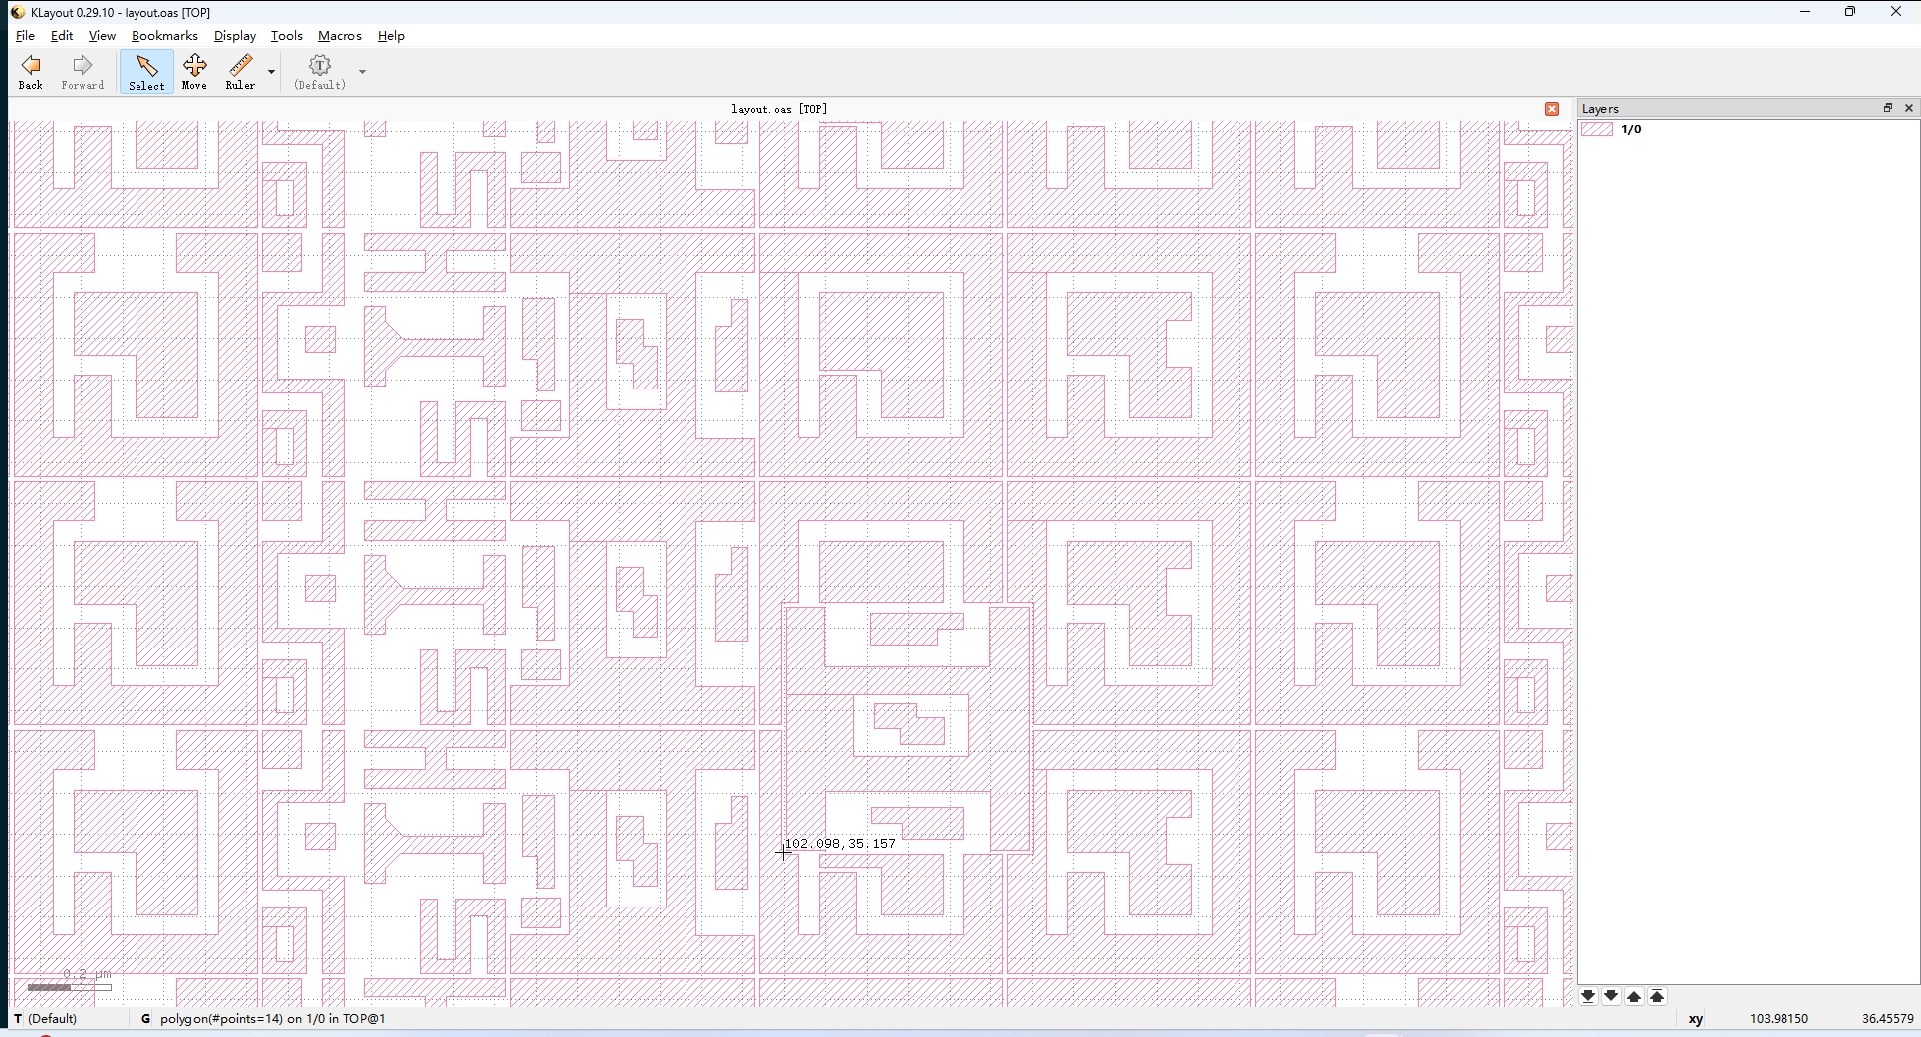Click the Back navigation tool
1921x1037 pixels.
(x=31, y=73)
